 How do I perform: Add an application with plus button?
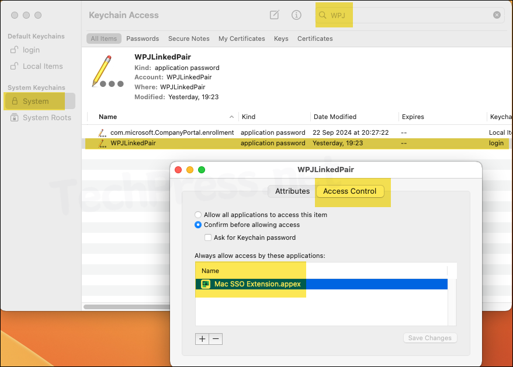coord(202,339)
